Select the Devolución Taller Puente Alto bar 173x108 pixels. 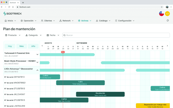[x=100, y=94]
